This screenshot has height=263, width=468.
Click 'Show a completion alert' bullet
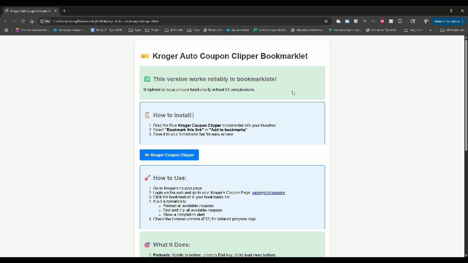pos(184,215)
